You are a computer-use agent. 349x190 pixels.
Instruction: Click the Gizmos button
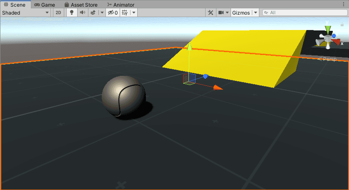pyautogui.click(x=241, y=12)
